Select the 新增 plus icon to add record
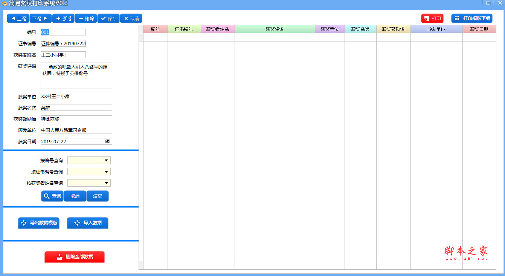Screen dimensions: 505x276 [58, 18]
